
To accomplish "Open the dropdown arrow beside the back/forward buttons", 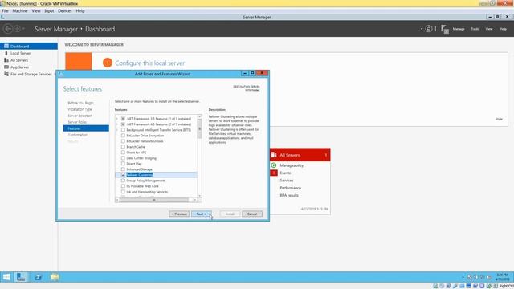I will coord(23,29).
